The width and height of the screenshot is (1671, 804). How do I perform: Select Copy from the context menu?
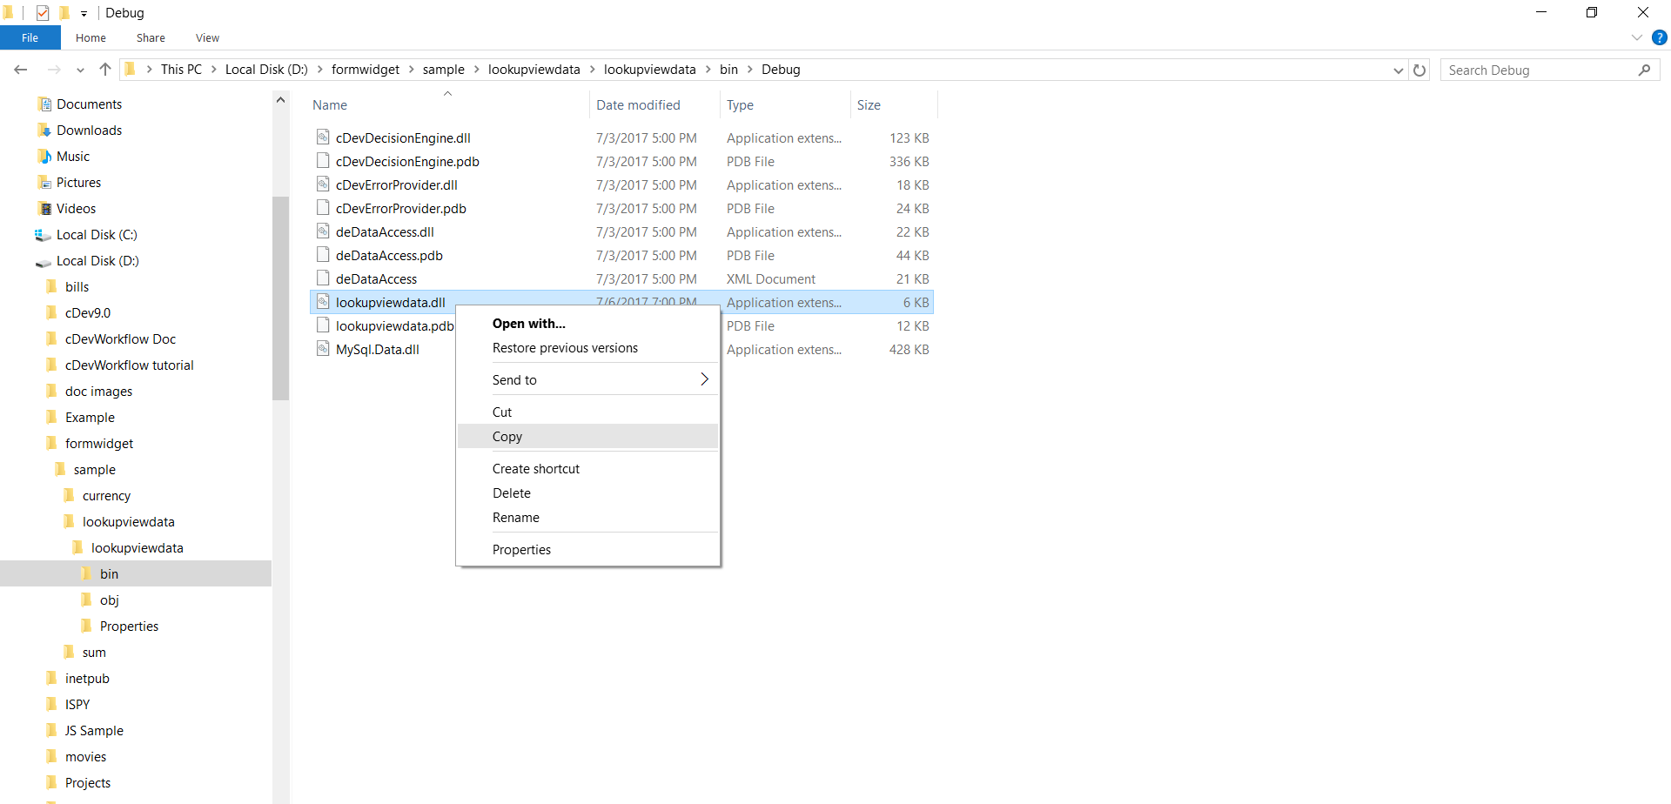click(507, 436)
